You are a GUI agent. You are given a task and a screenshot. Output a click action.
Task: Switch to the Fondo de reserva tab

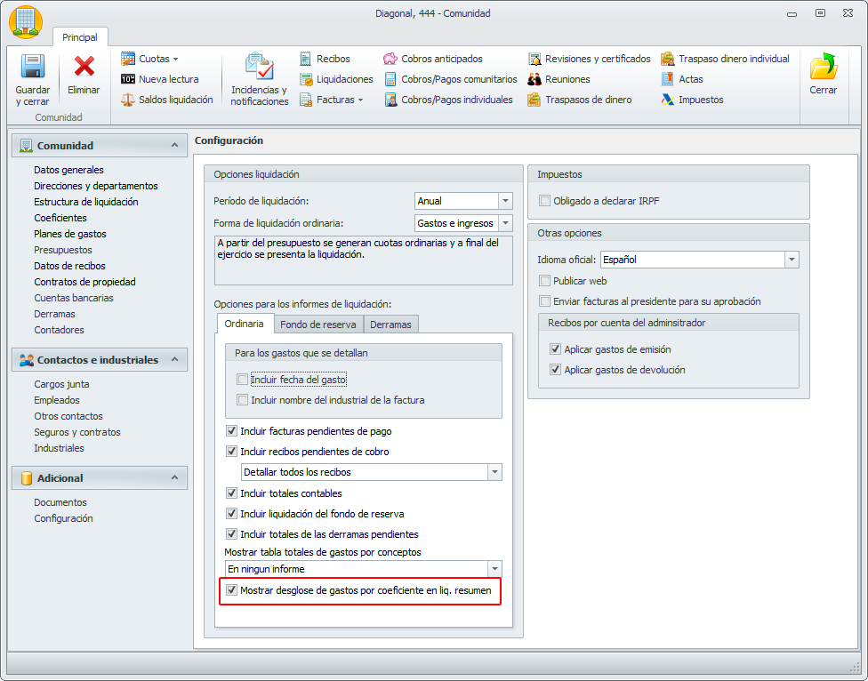pos(318,324)
